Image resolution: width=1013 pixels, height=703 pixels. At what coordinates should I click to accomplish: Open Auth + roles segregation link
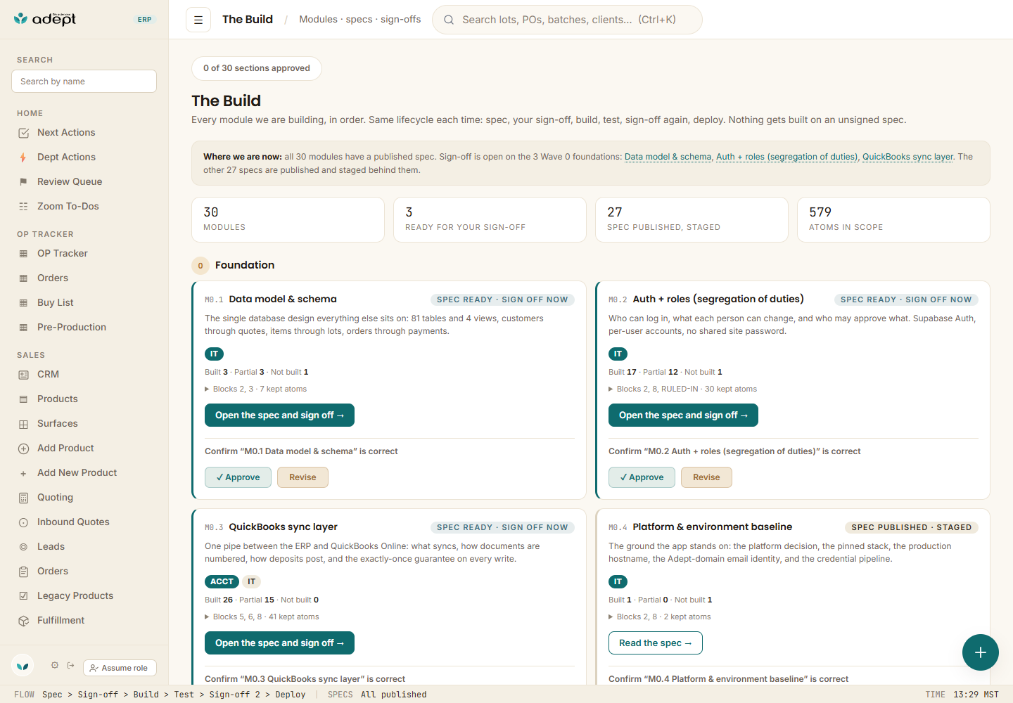click(x=786, y=157)
